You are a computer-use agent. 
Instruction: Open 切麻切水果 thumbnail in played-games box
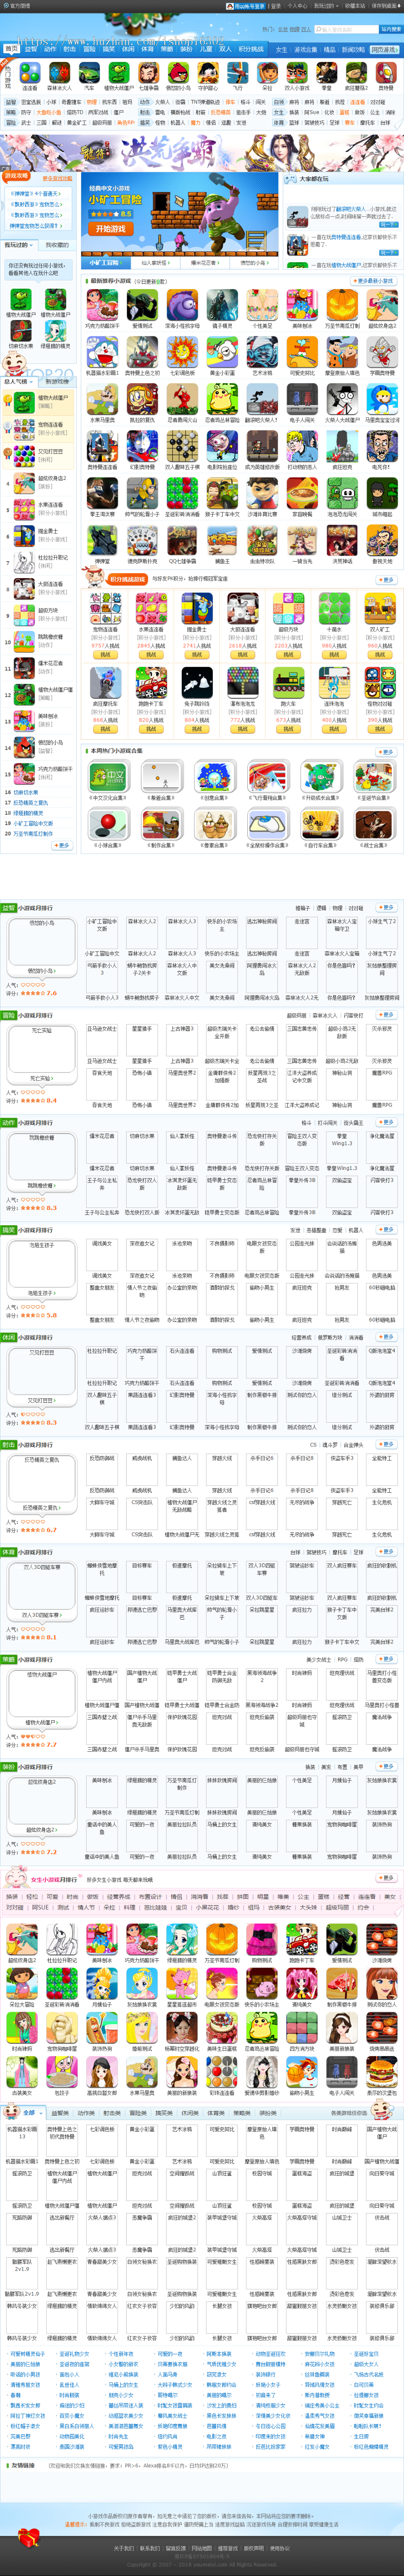click(21, 331)
